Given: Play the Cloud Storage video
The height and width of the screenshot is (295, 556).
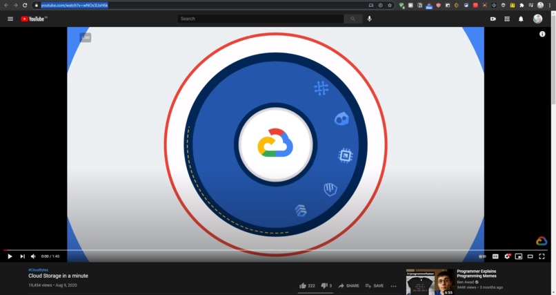Looking at the screenshot, I should click(10, 256).
